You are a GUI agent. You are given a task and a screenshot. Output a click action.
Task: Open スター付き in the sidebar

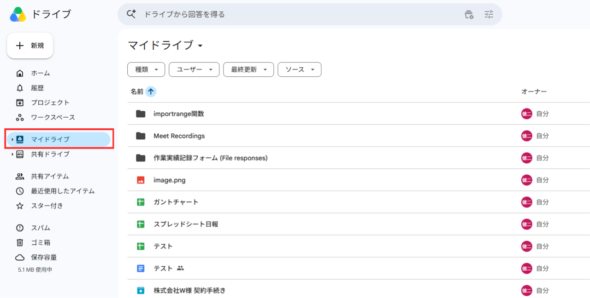47,206
